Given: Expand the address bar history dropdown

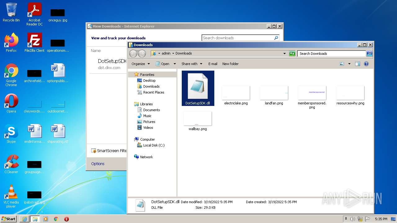Looking at the screenshot, I should click(x=284, y=54).
